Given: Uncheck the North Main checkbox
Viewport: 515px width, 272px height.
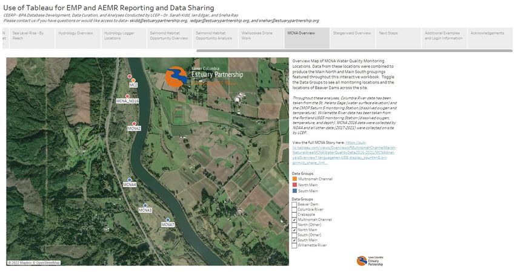Looking at the screenshot, I should click(294, 230).
